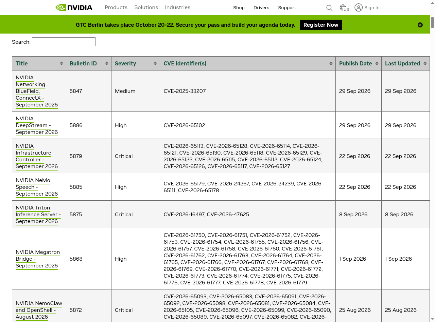Open NVIDIA Megatron Bridge bulletin
The height and width of the screenshot is (322, 435).
coord(38,259)
